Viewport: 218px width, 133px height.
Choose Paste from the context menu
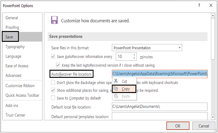pyautogui.click(x=124, y=96)
